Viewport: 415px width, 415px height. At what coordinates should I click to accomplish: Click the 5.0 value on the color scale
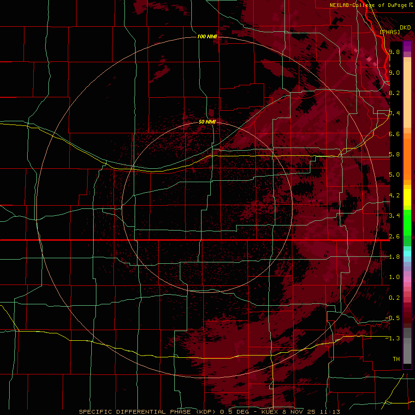coord(394,175)
